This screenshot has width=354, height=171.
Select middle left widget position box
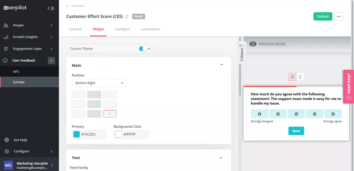(x=79, y=104)
